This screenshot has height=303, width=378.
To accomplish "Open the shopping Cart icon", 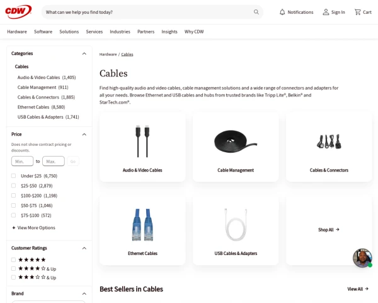I will click(x=357, y=12).
